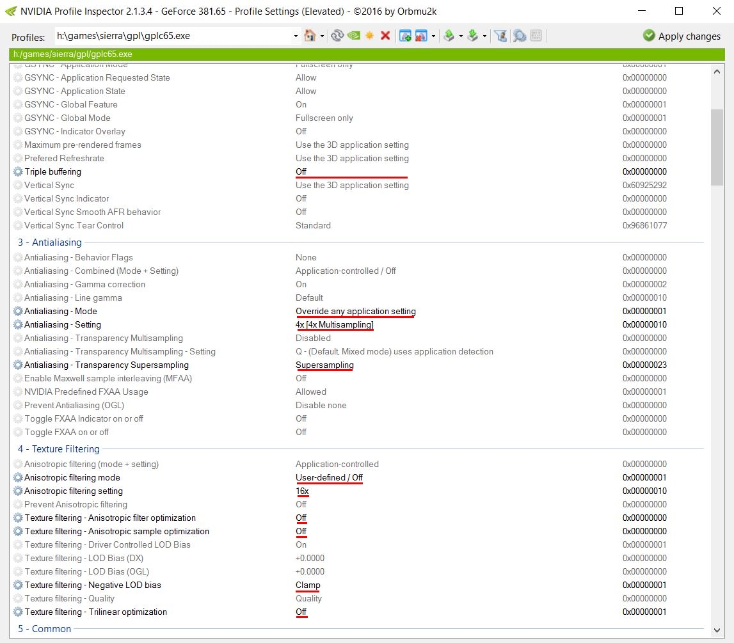Open dropdown arrow next to home icon
This screenshot has height=643, width=734.
point(322,36)
